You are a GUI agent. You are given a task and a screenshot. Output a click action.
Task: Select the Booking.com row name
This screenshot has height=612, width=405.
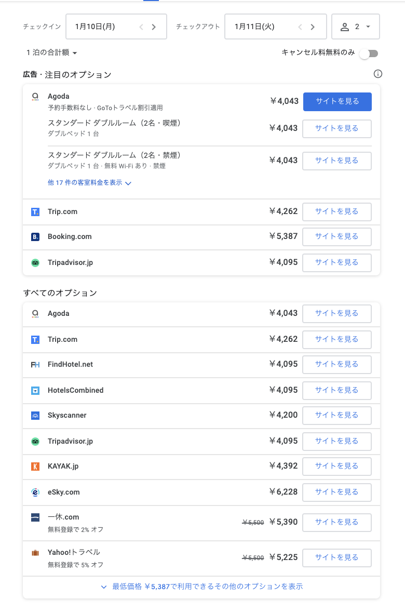70,236
